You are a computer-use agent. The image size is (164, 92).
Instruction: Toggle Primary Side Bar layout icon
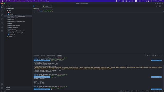[156, 3]
